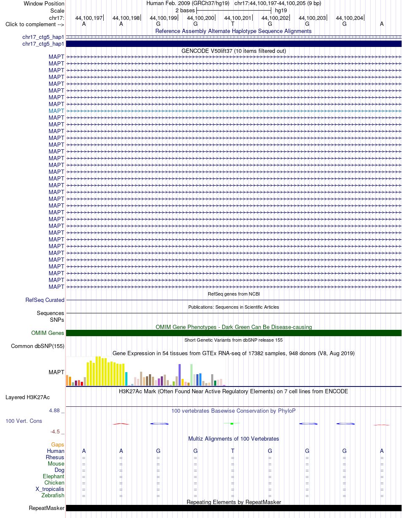Select the "Scale" label at left
This screenshot has width=402, height=518.
coord(57,10)
